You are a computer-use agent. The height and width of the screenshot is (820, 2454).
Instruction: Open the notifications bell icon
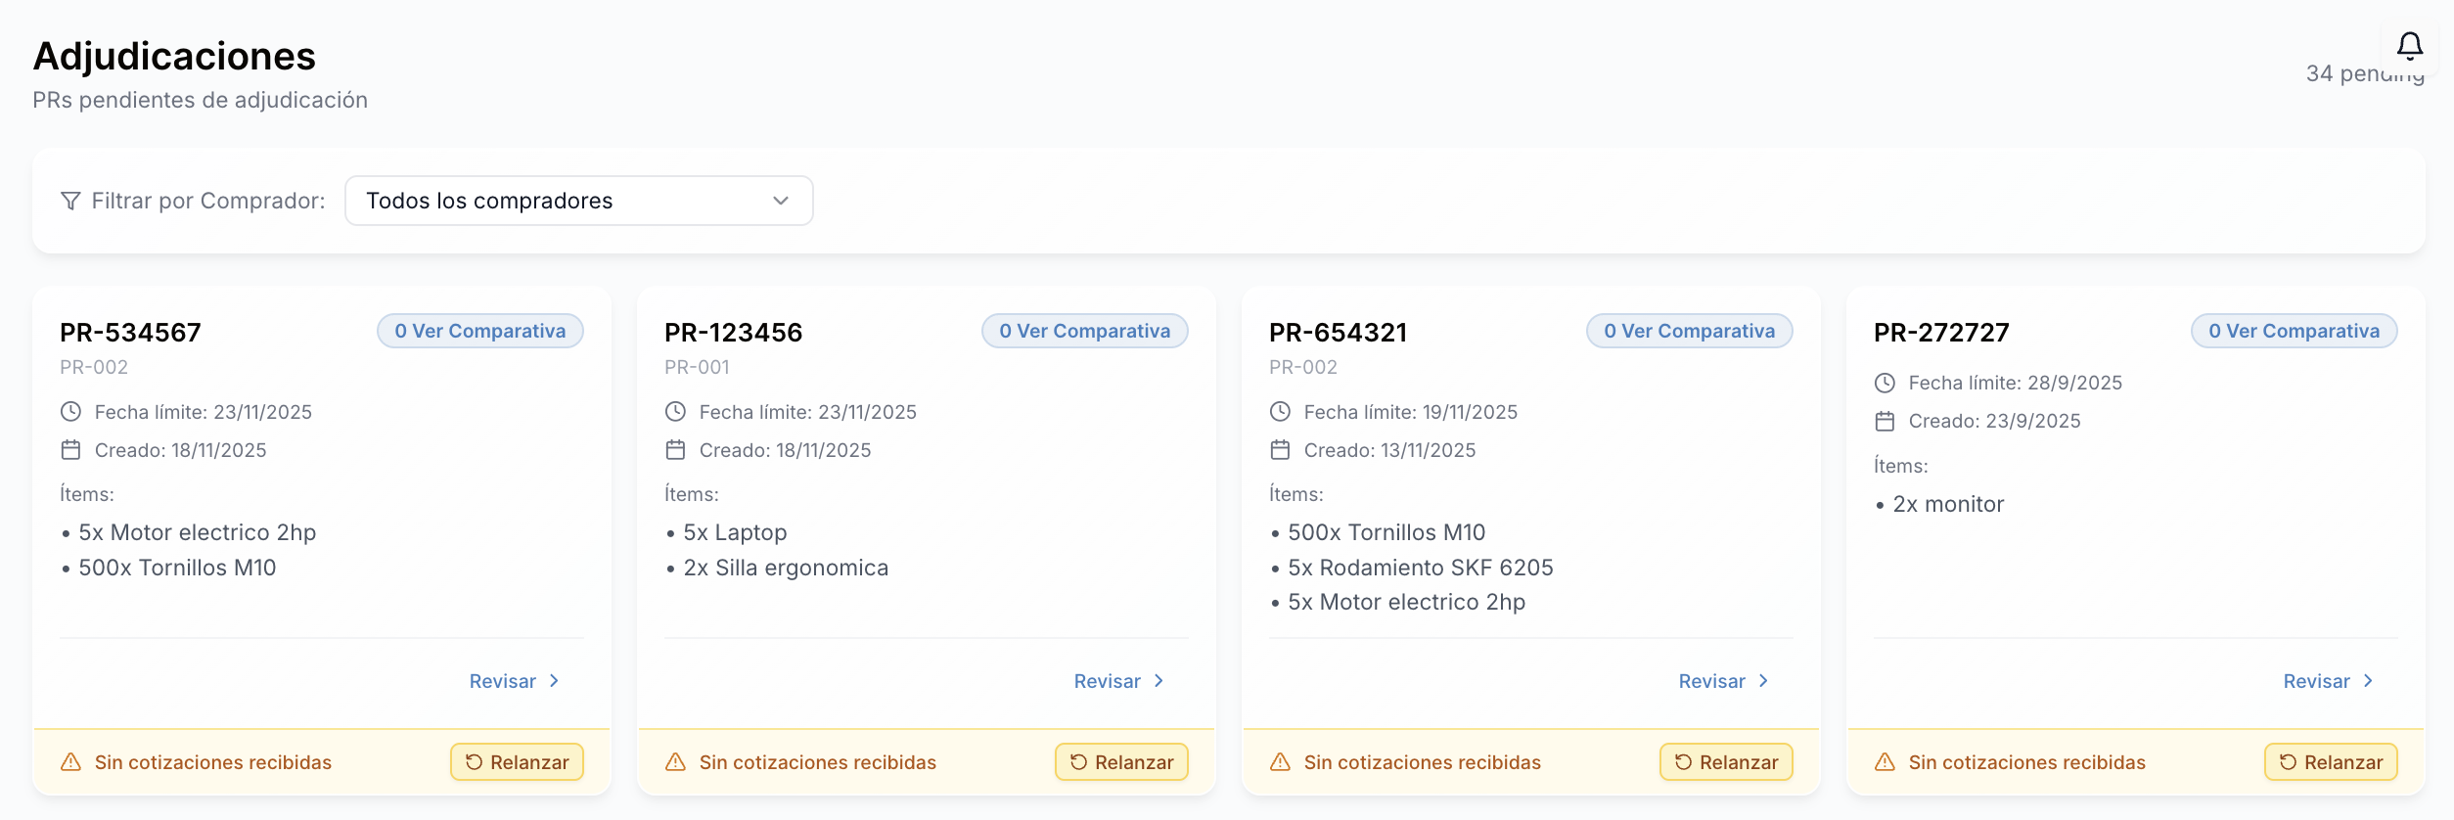pyautogui.click(x=2409, y=46)
